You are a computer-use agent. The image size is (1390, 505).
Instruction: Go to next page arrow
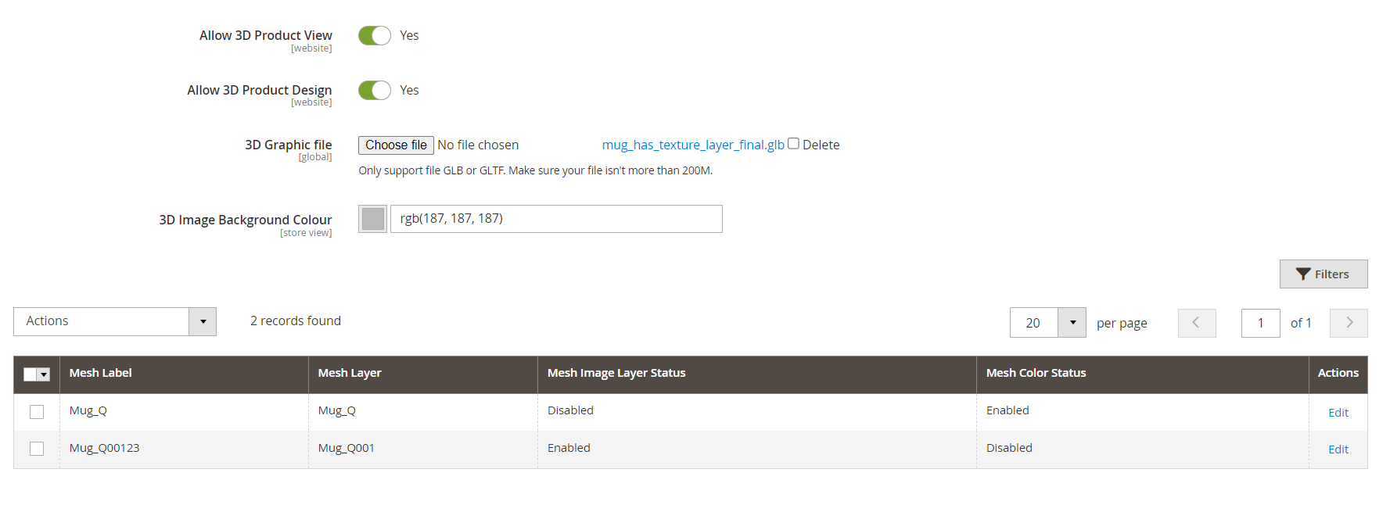coord(1348,323)
